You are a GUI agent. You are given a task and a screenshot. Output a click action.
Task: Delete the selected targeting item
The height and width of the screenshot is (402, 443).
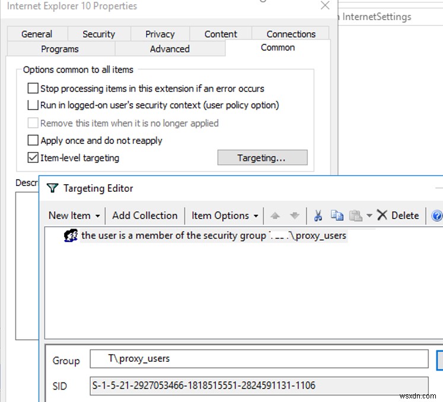point(398,216)
